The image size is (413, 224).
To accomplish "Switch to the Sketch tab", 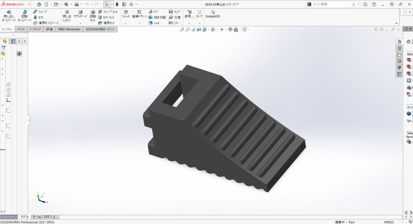I will pyautogui.click(x=21, y=29).
